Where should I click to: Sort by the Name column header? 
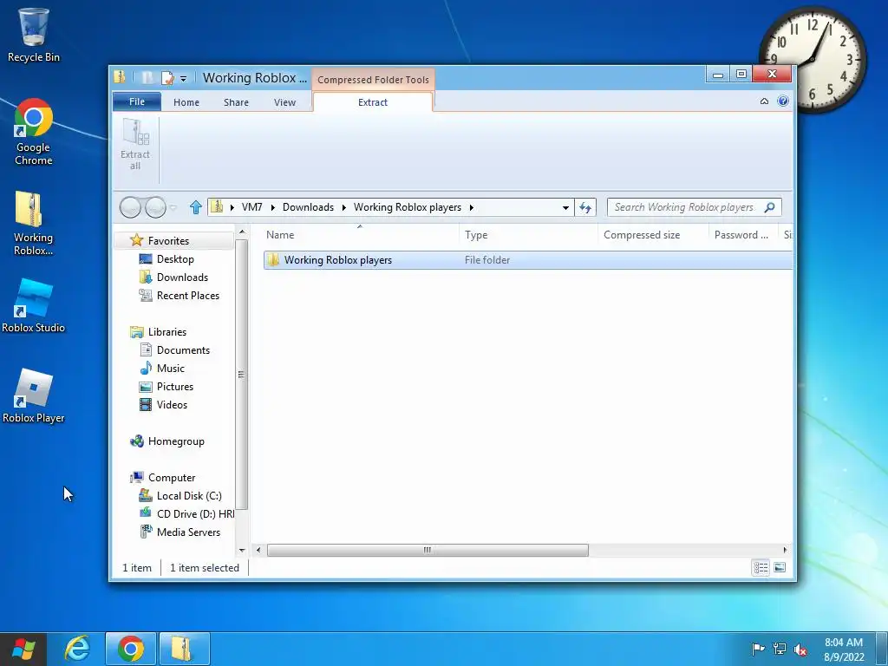(x=361, y=235)
